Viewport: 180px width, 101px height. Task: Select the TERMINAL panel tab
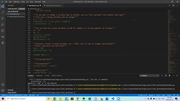[x=31, y=76]
